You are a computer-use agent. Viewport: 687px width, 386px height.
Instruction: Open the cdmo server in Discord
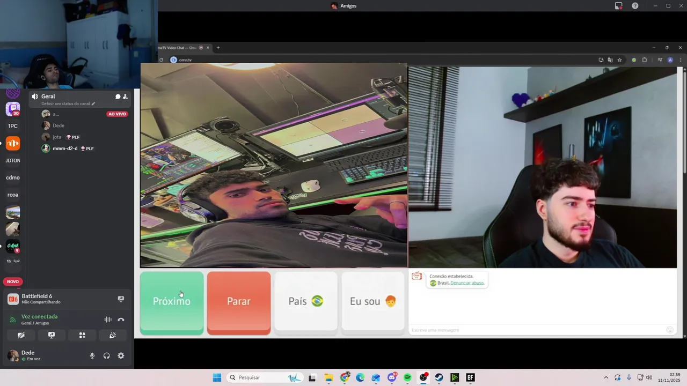coord(13,177)
